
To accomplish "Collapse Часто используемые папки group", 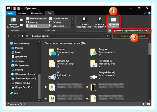I will [44, 43].
